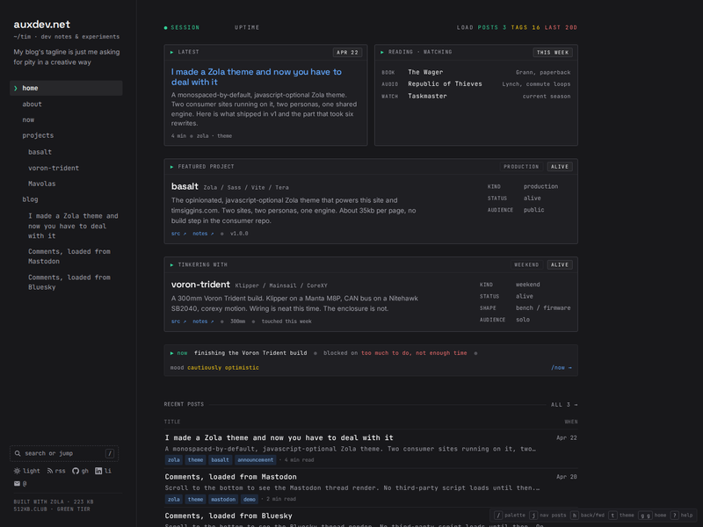
Task: Click the triangle marker beside READING · WATCHING
Action: 382,53
